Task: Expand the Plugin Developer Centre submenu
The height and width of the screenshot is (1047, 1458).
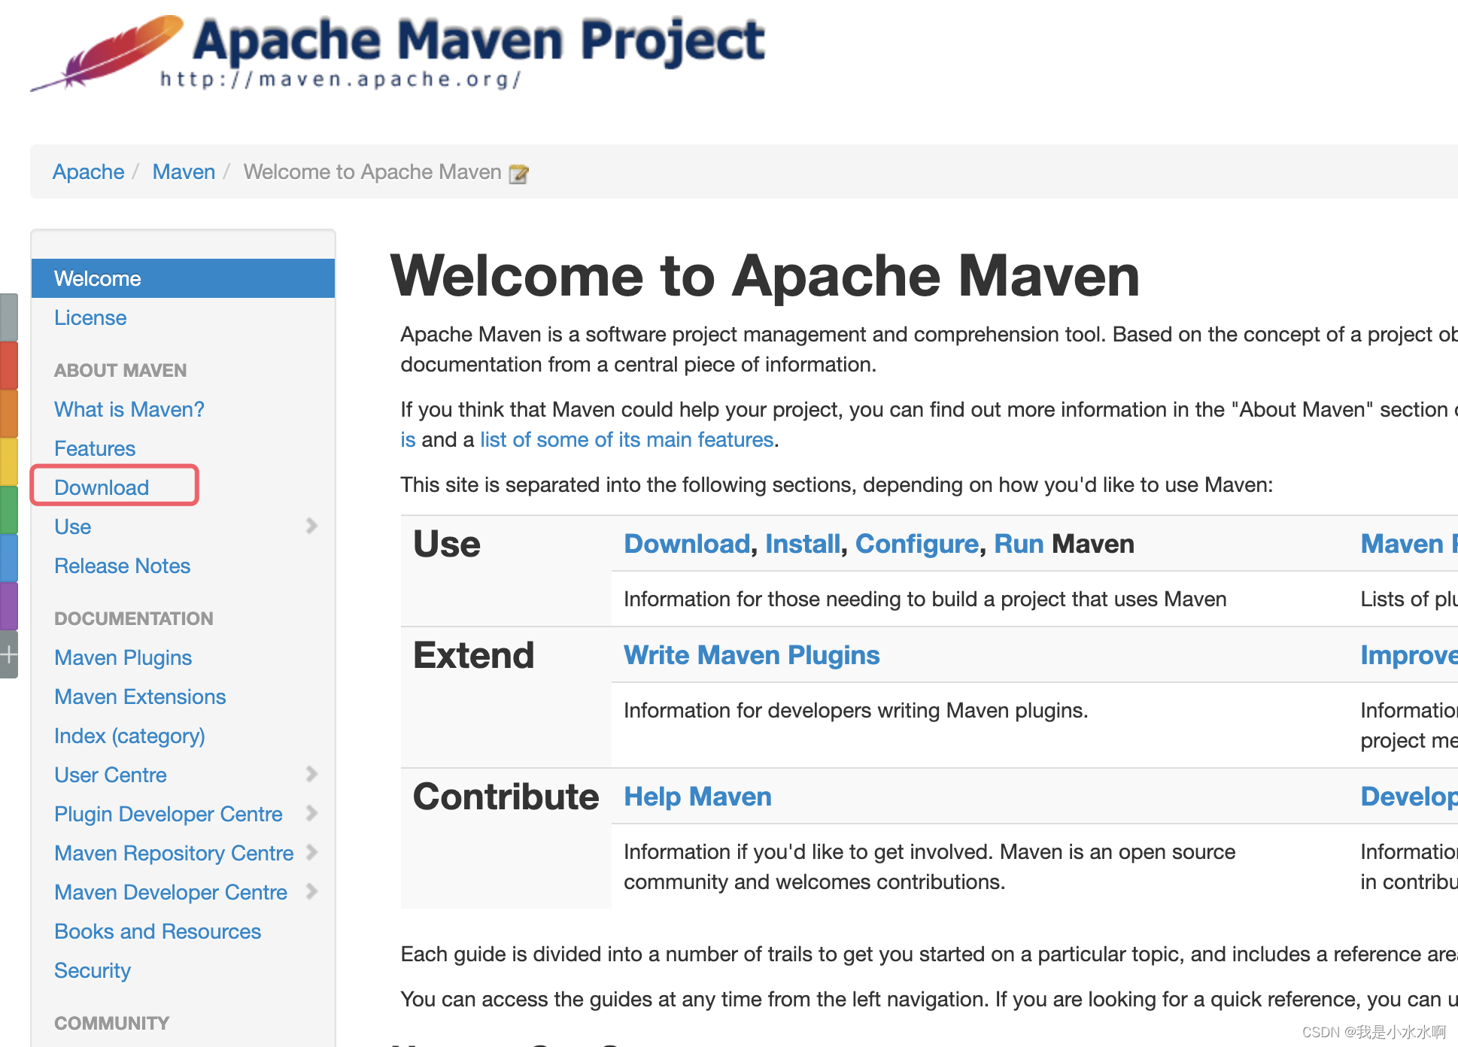Action: (x=313, y=813)
